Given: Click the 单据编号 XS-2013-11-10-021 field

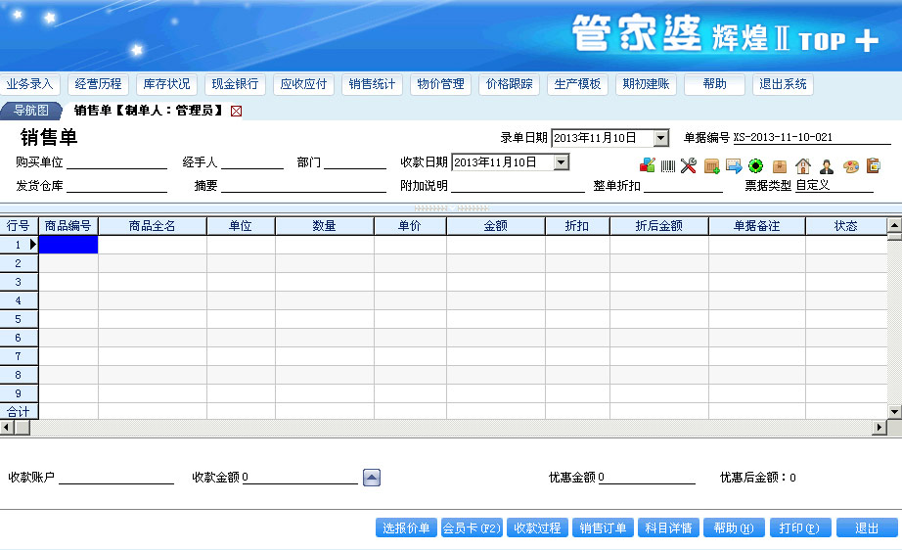Looking at the screenshot, I should pos(812,137).
